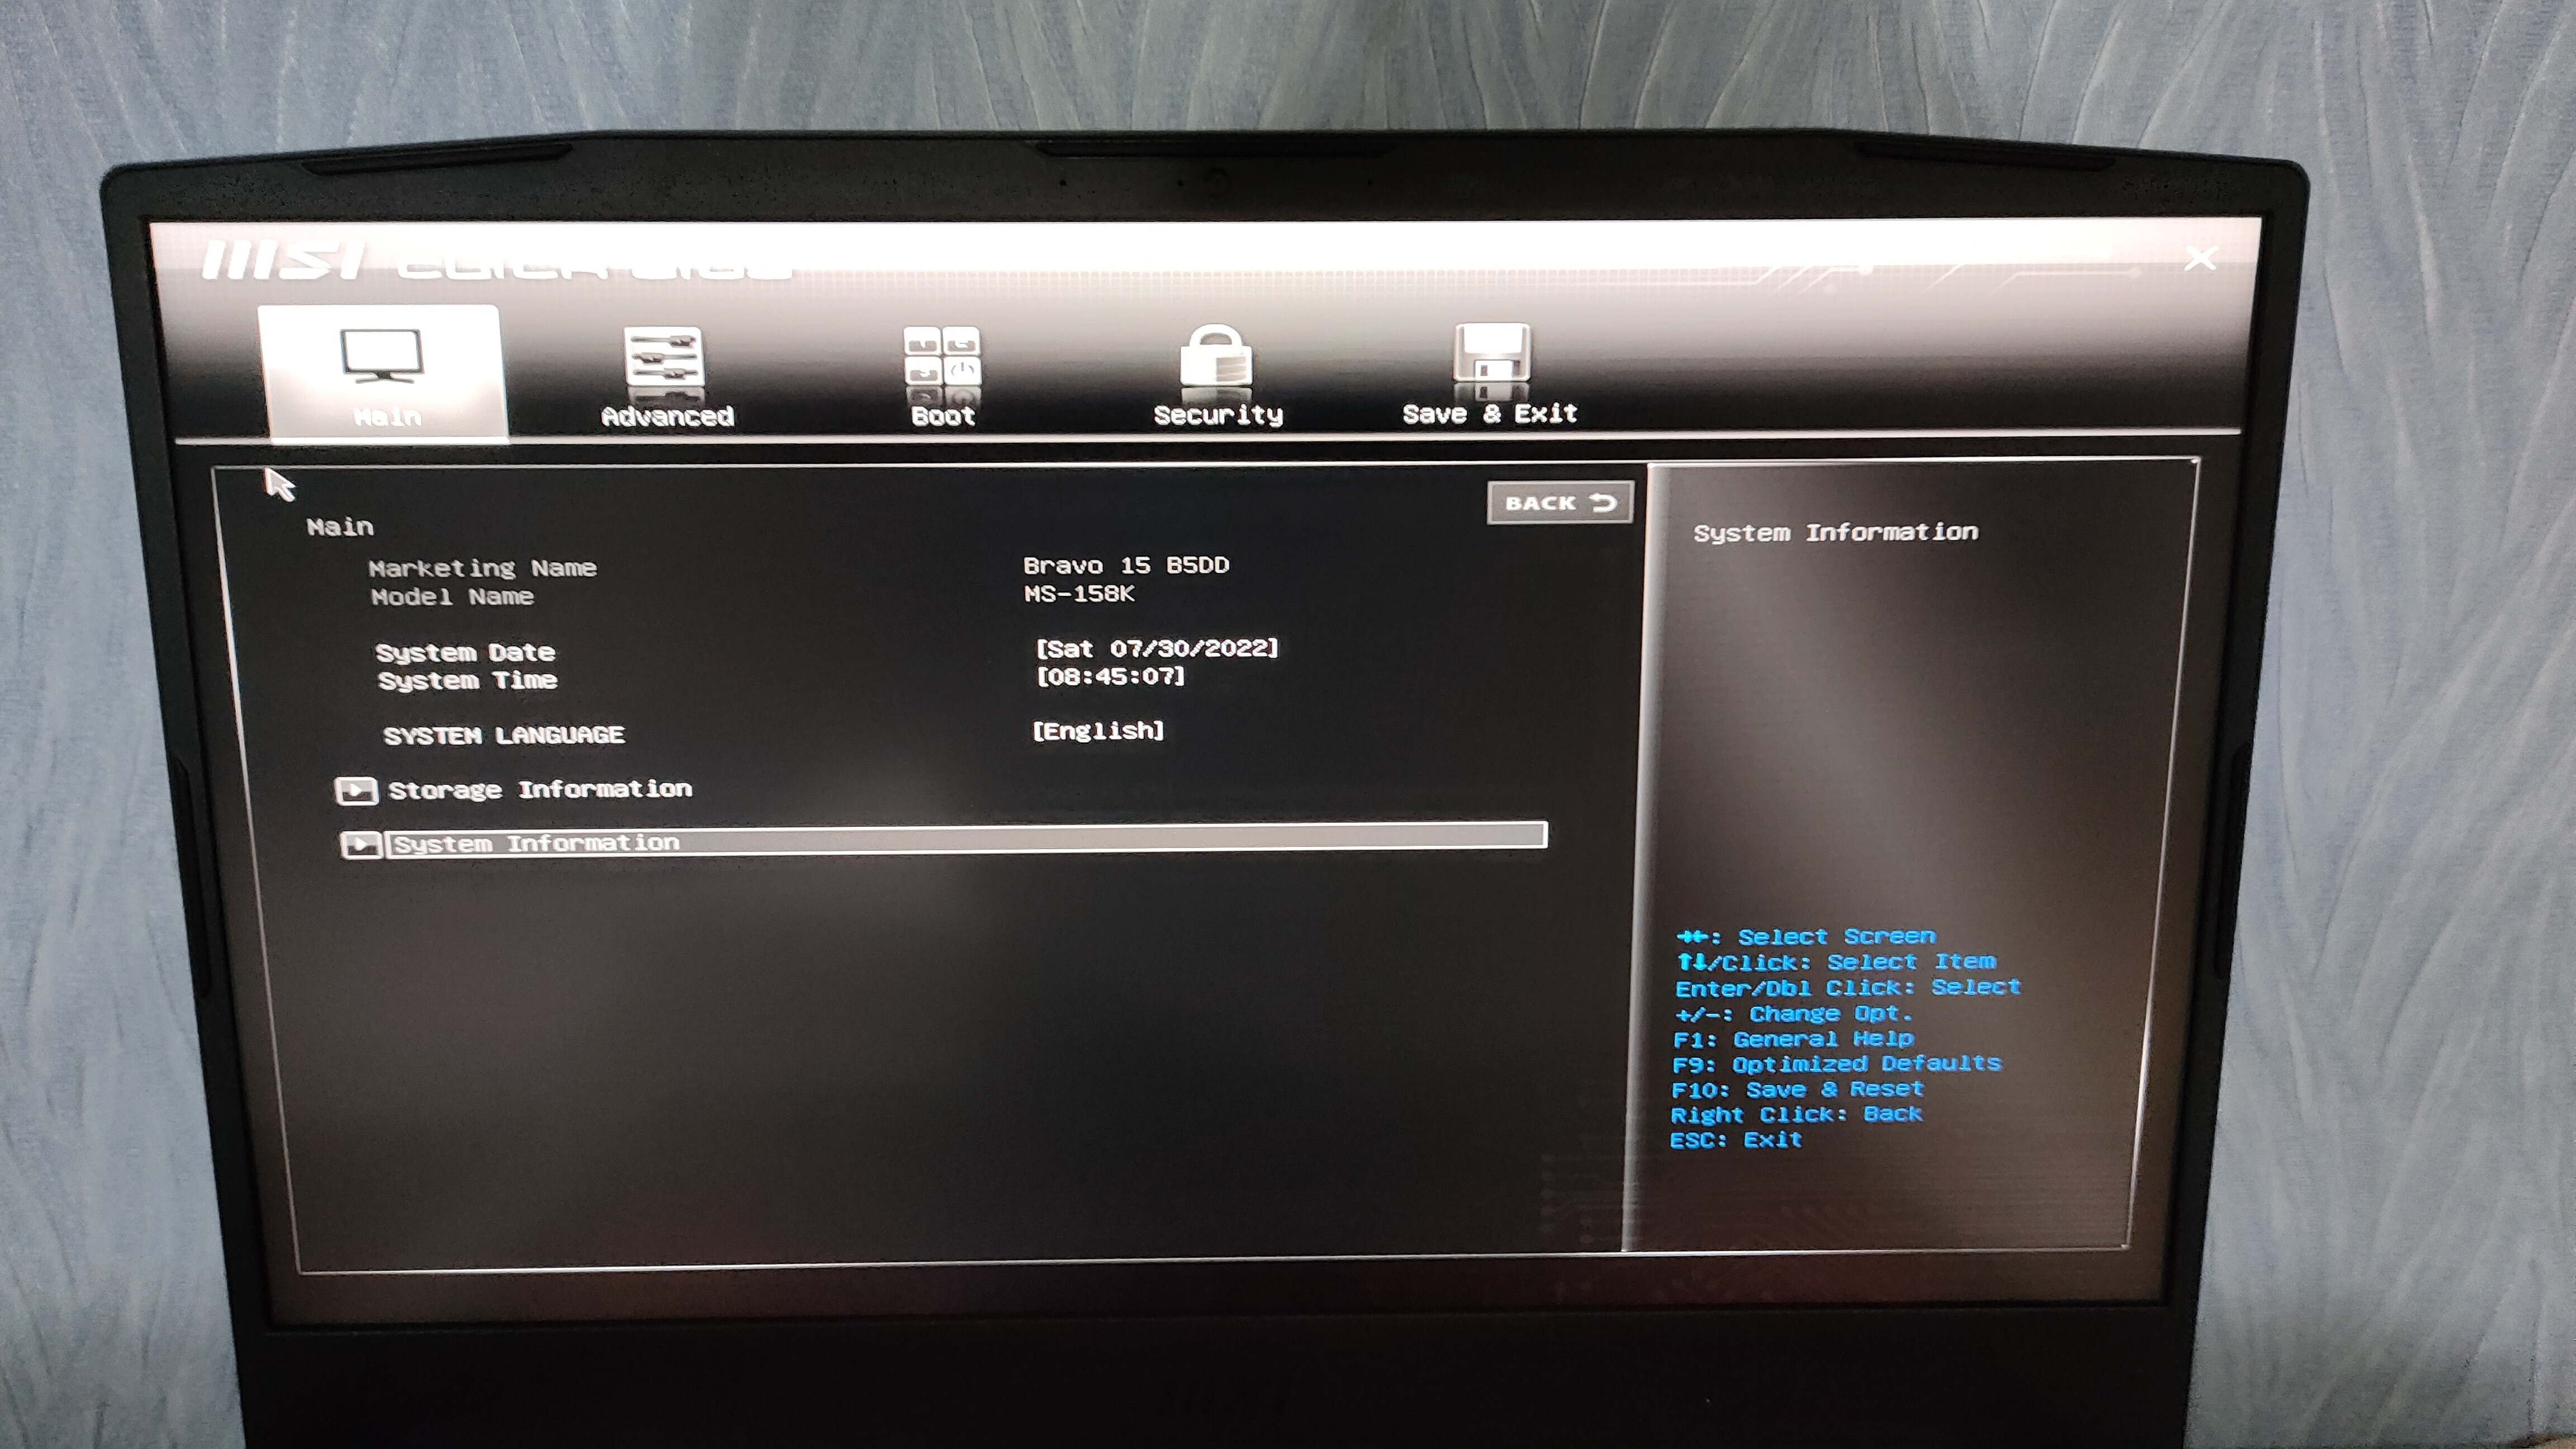Expand Storage Information submenu
2576x1449 pixels.
539,789
